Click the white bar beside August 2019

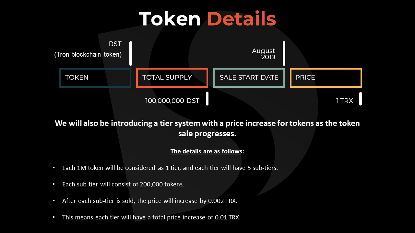[x=284, y=53]
